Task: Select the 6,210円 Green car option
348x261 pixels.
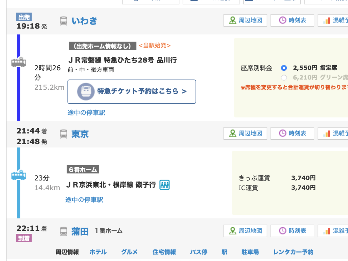Action: [284, 77]
